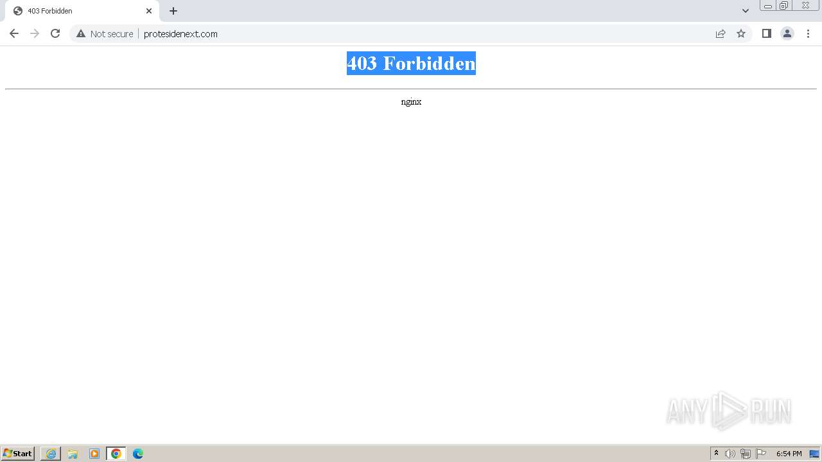Open the Chrome profile avatar
Viewport: 822px width, 462px height.
pos(787,33)
